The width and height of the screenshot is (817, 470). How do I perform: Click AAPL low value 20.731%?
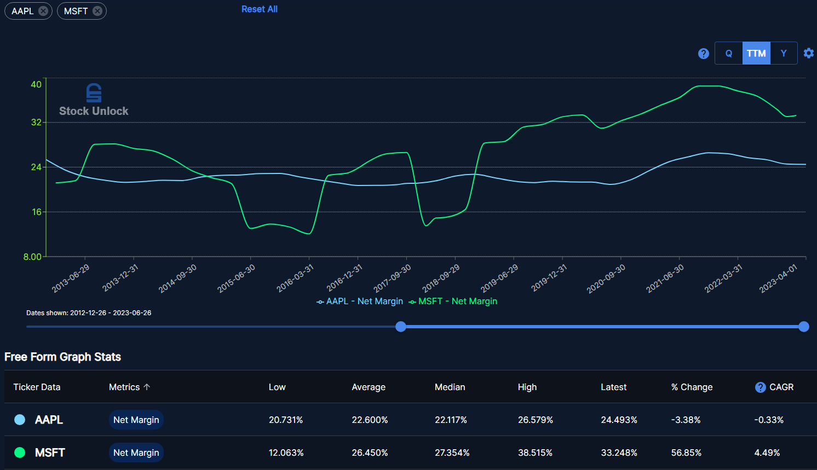[x=286, y=420]
